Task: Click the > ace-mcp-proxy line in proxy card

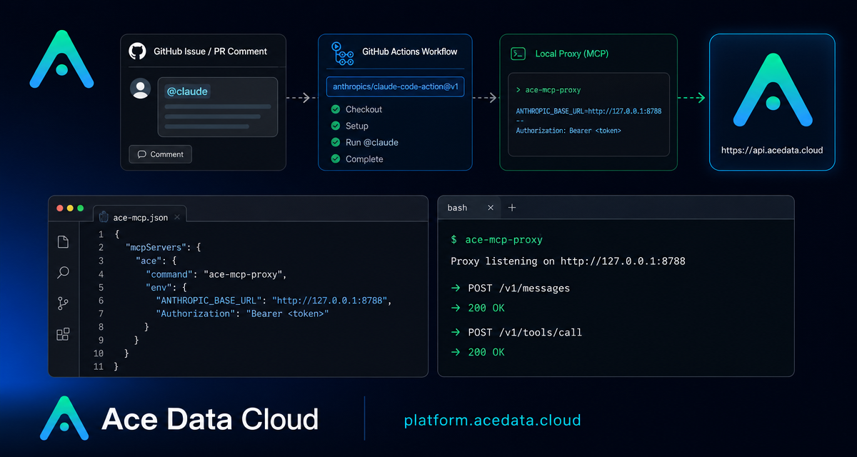Action: click(548, 90)
